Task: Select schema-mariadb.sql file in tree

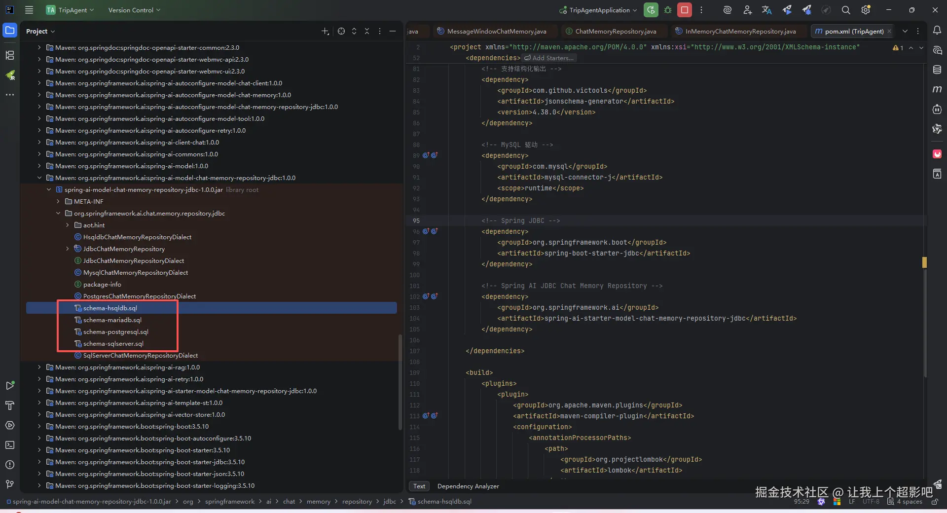Action: click(112, 320)
